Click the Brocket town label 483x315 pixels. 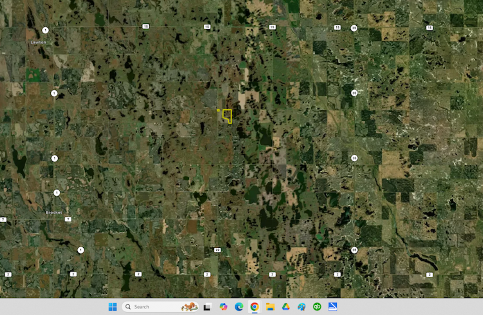(x=54, y=212)
